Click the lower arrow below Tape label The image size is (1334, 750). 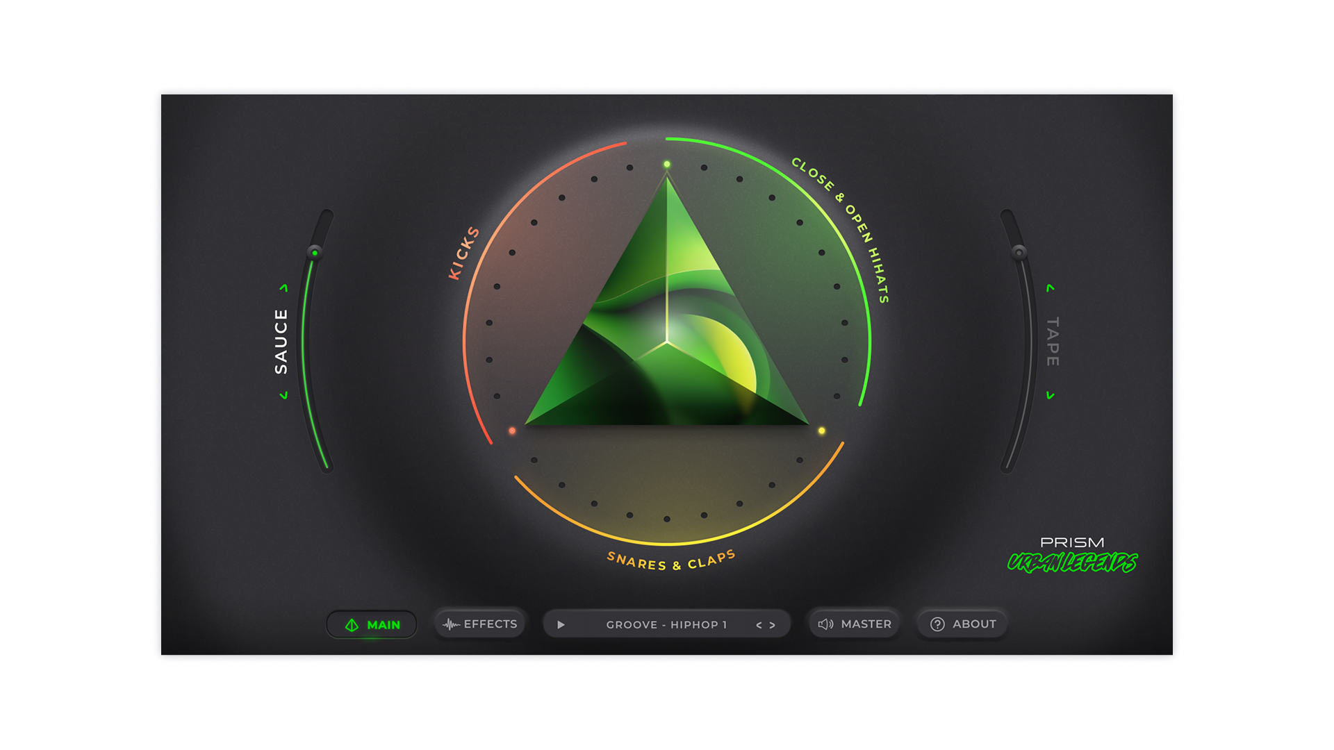1051,395
